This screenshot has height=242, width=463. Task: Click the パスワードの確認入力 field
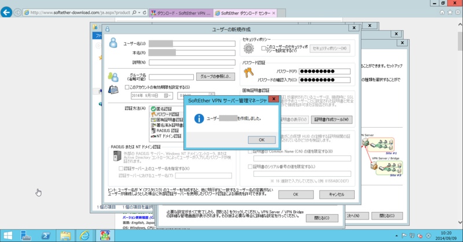point(325,80)
